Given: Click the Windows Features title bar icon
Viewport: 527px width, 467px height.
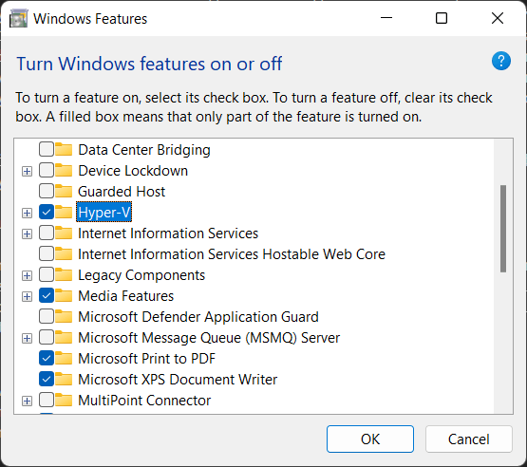Looking at the screenshot, I should (18, 18).
